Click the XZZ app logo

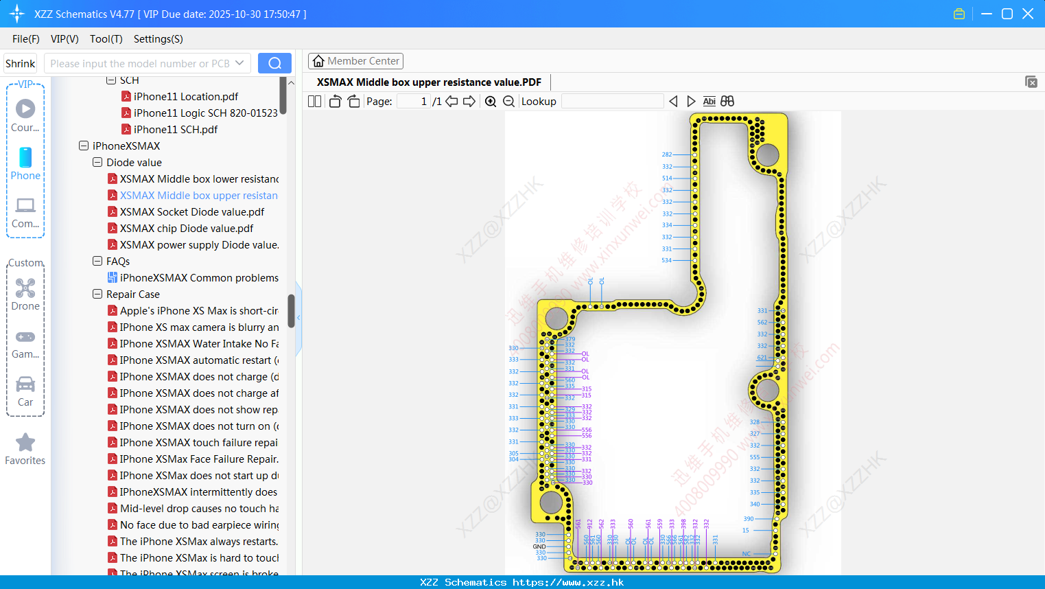(17, 14)
